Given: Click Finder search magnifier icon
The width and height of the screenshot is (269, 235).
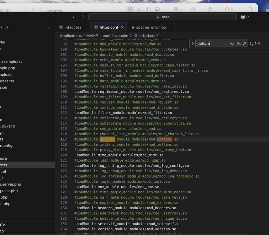Looking at the screenshot, I should pyautogui.click(x=250, y=9).
